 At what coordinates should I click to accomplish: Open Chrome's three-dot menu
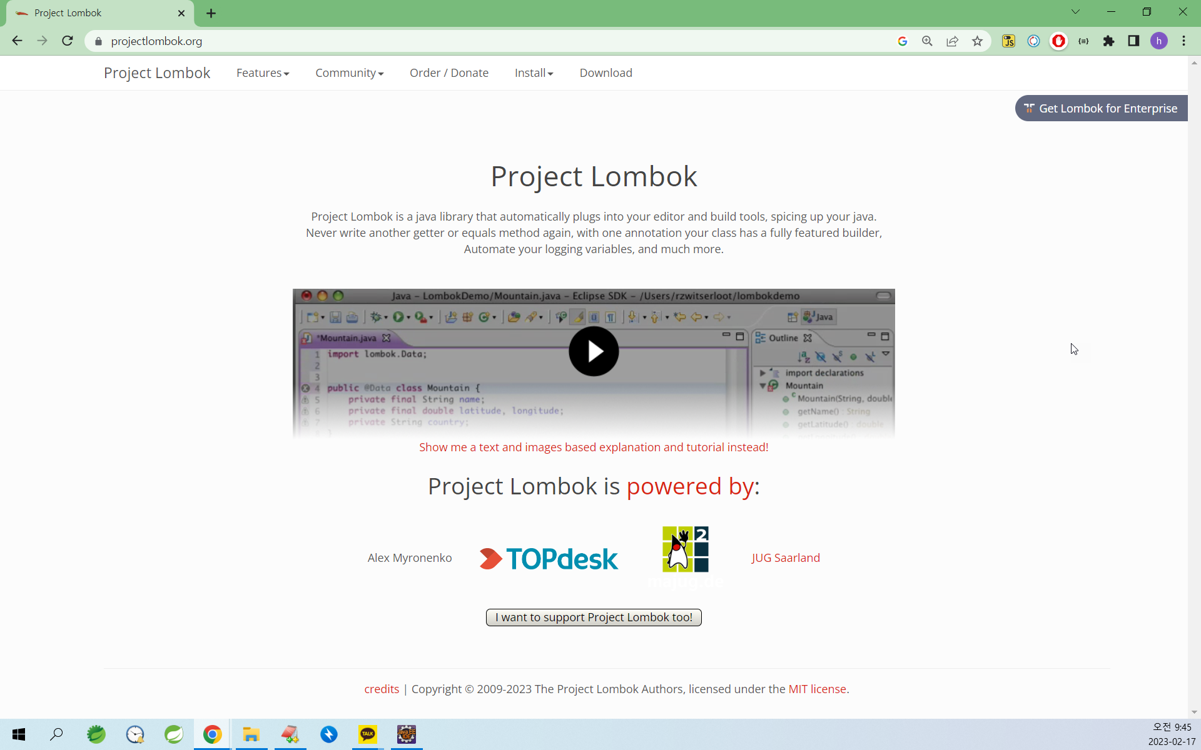tap(1183, 41)
